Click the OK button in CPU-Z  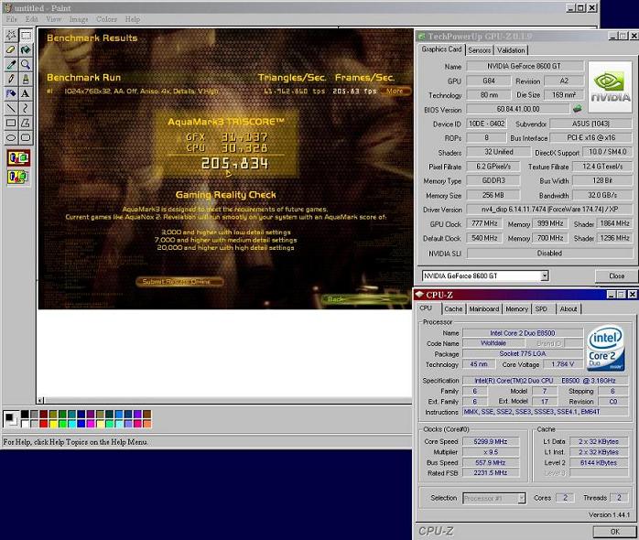[x=614, y=531]
